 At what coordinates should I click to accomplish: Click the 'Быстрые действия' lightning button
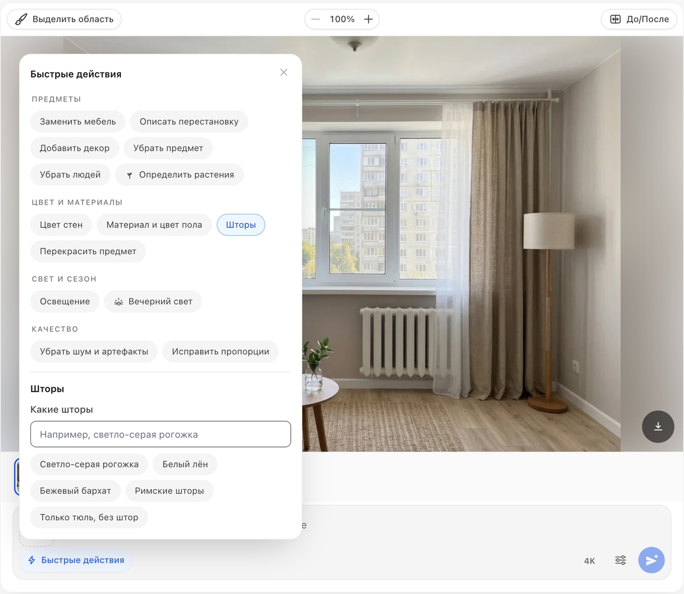[76, 560]
